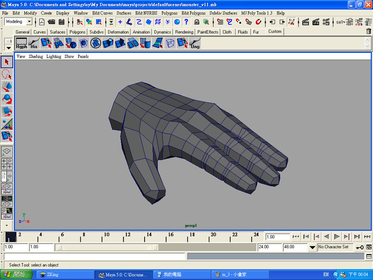Screen dimensions: 373x280
Task: Click the Open Scene folder icon
Action: [51, 22]
